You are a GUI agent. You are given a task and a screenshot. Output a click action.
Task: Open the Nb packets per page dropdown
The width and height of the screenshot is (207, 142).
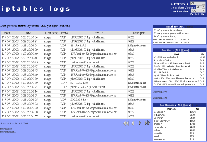(x=201, y=7)
